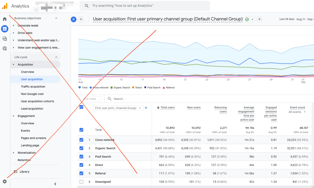This screenshot has width=314, height=188.
Task: Select the Reports icon in left navigation
Action: (4, 29)
